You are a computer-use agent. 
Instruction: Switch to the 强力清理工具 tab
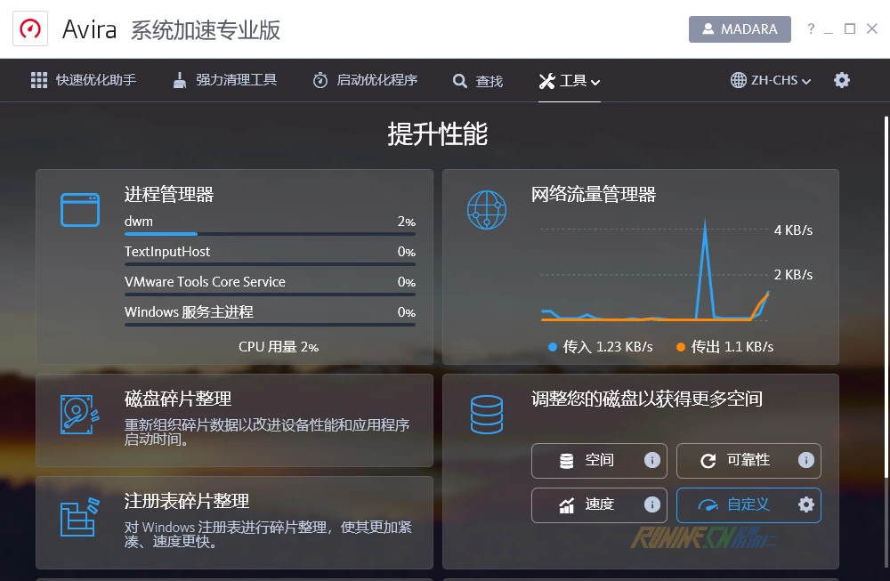pos(224,81)
